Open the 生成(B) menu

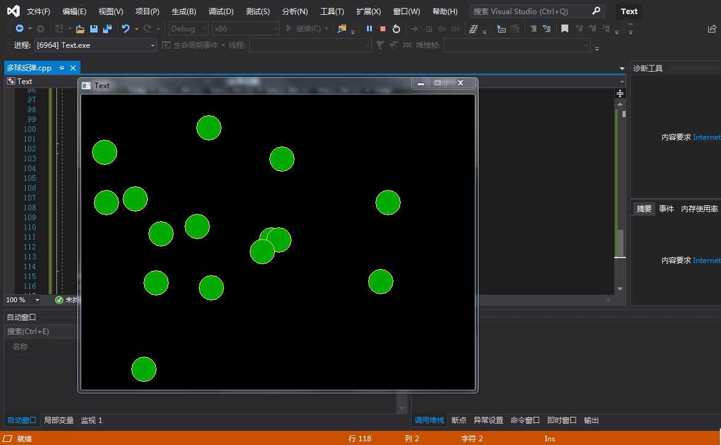point(184,12)
